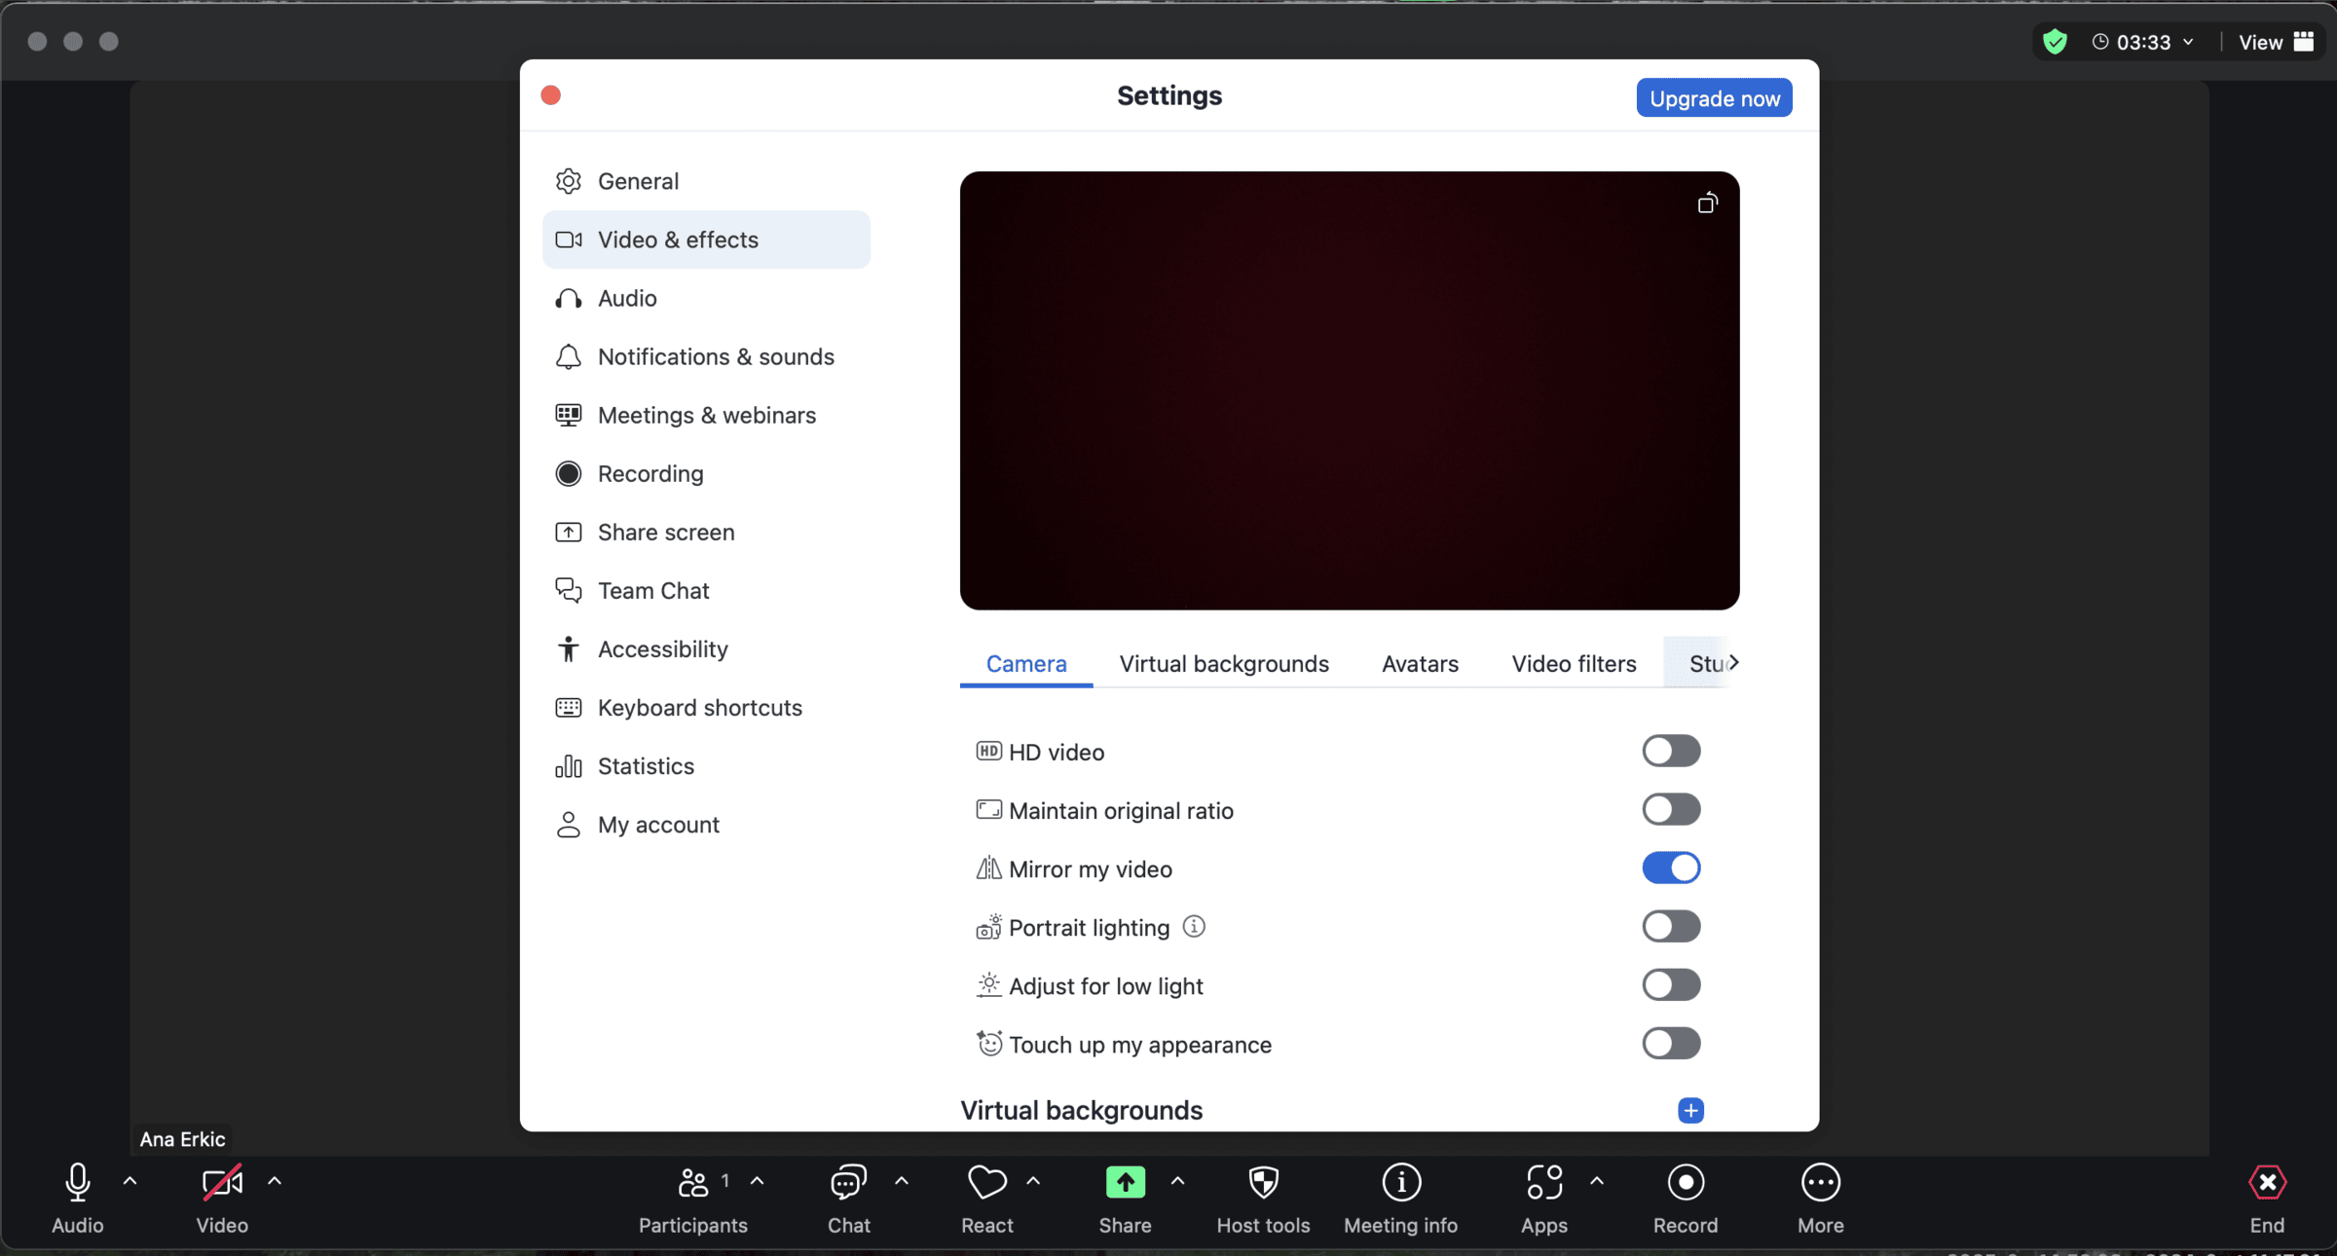Enable Adjust for low light toggle
The image size is (2337, 1256).
1671,984
